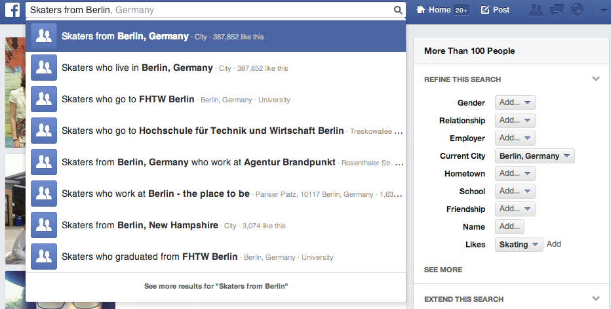
Task: Open the first profile photo thumbnail at left
Action: [x=15, y=92]
